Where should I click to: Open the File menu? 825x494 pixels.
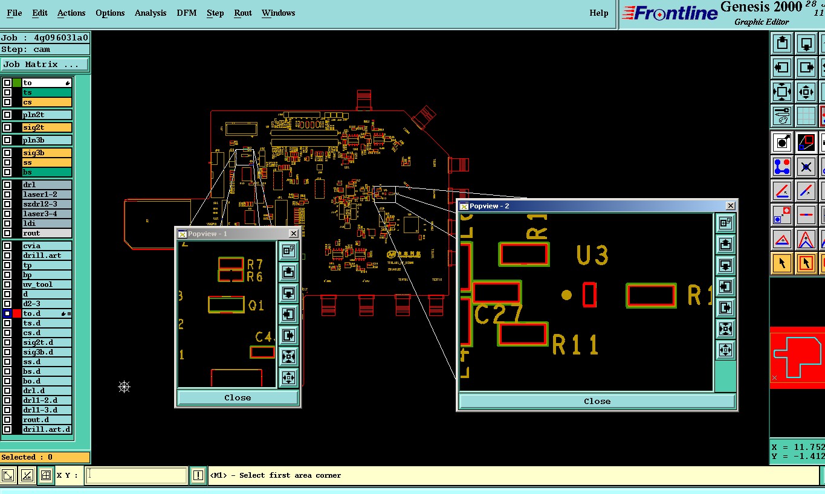(x=15, y=13)
